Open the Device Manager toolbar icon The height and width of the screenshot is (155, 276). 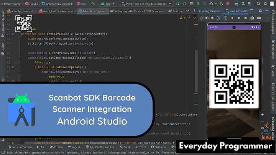243,4
